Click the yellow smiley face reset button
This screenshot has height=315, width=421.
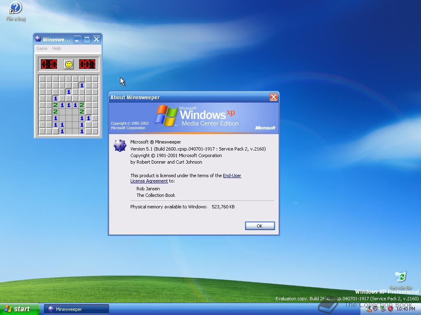69,64
